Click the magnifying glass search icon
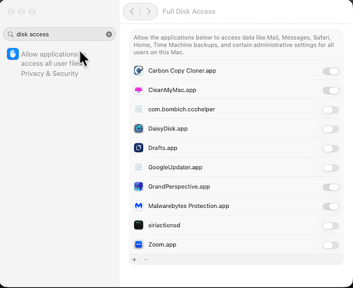This screenshot has width=353, height=288. (10, 35)
